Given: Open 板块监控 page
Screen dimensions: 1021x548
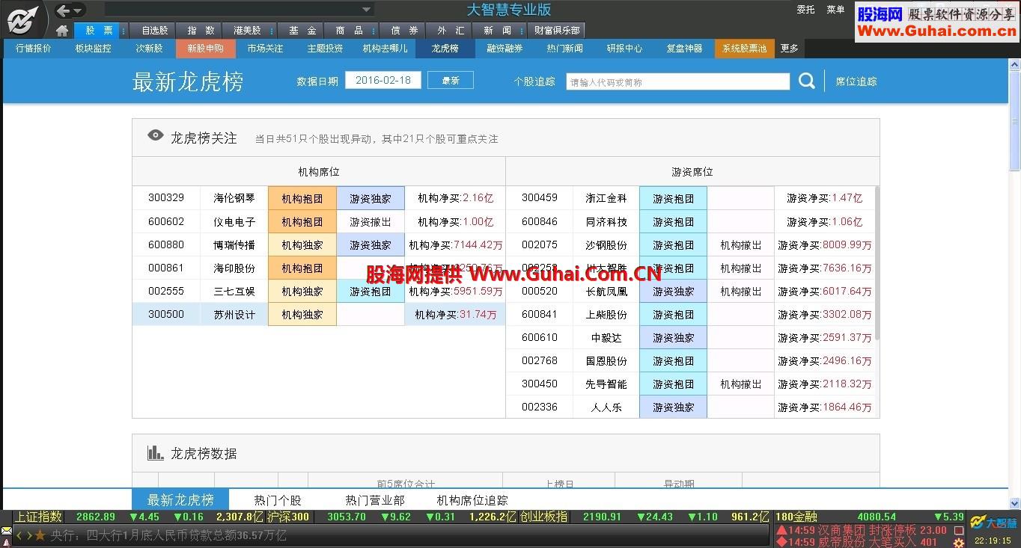Looking at the screenshot, I should coord(93,49).
